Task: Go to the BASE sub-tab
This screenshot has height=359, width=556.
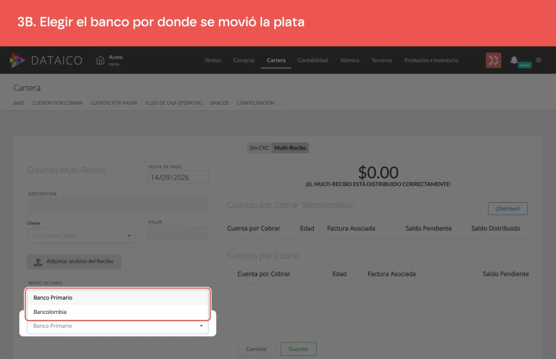Action: 19,103
